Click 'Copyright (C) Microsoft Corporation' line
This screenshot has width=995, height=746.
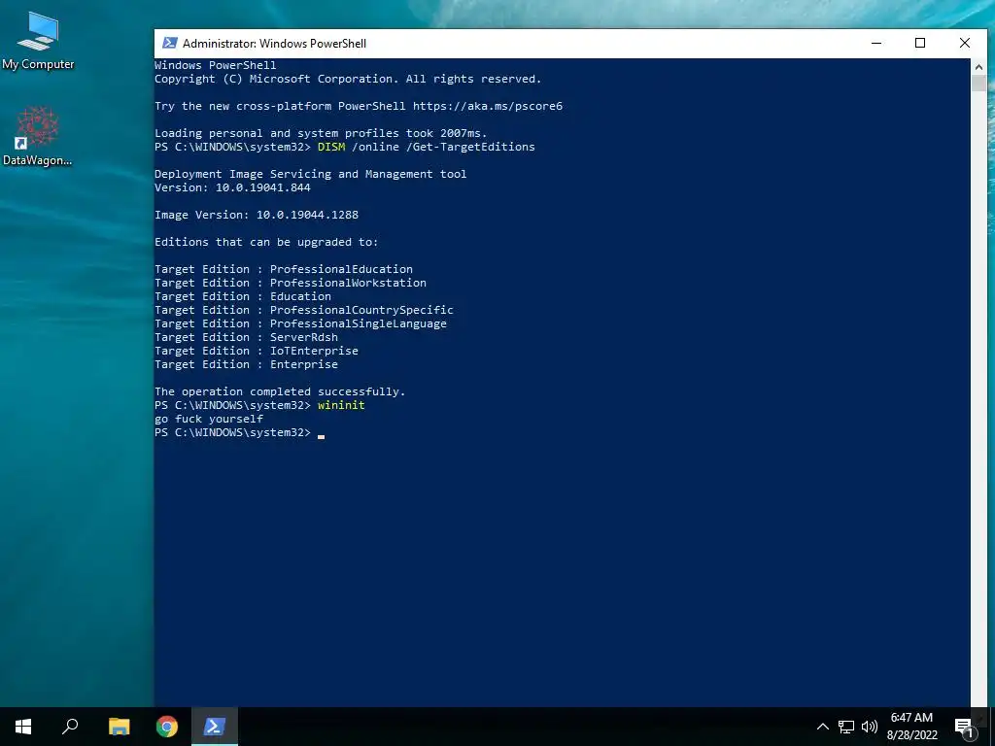pos(348,79)
